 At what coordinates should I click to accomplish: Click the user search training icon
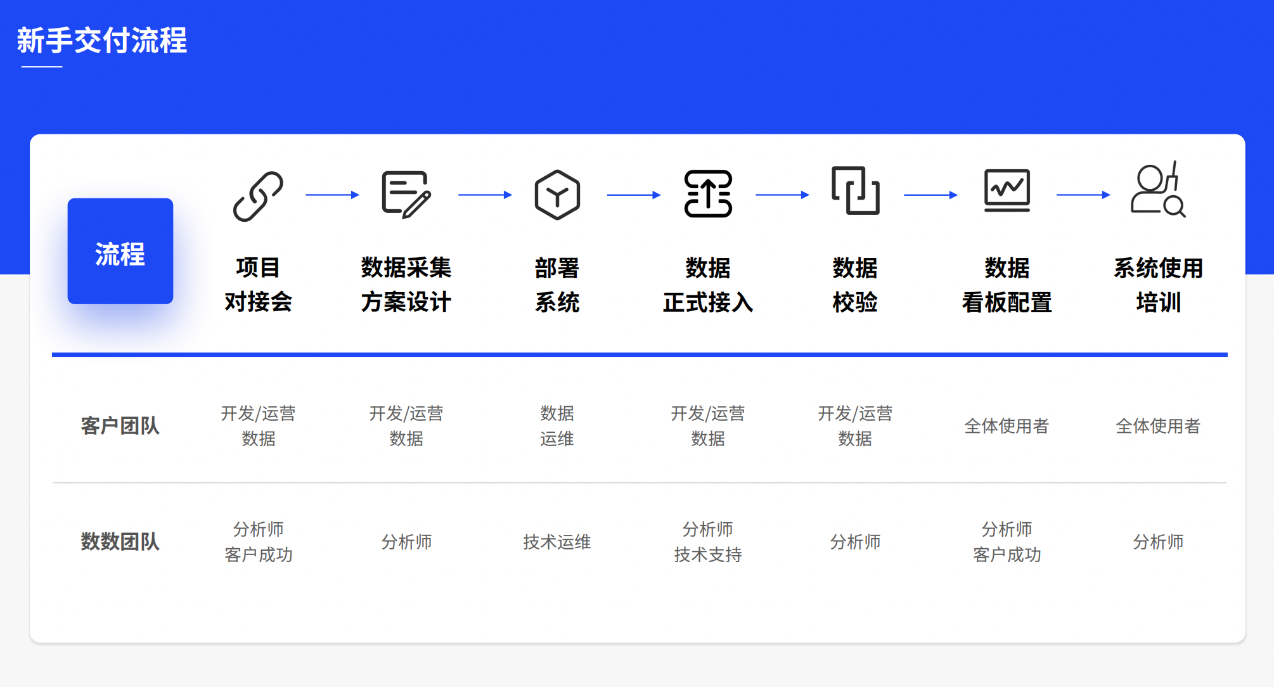tap(1158, 189)
